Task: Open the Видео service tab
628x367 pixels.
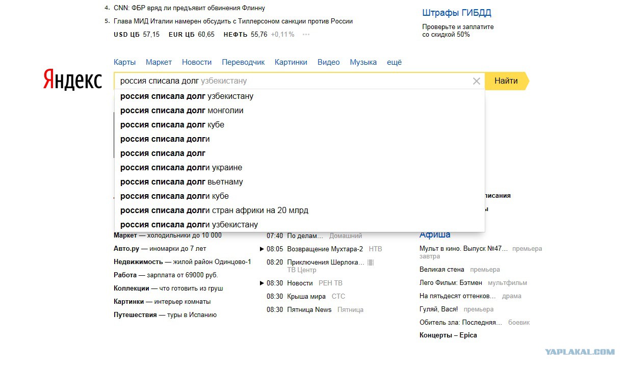Action: click(x=329, y=62)
